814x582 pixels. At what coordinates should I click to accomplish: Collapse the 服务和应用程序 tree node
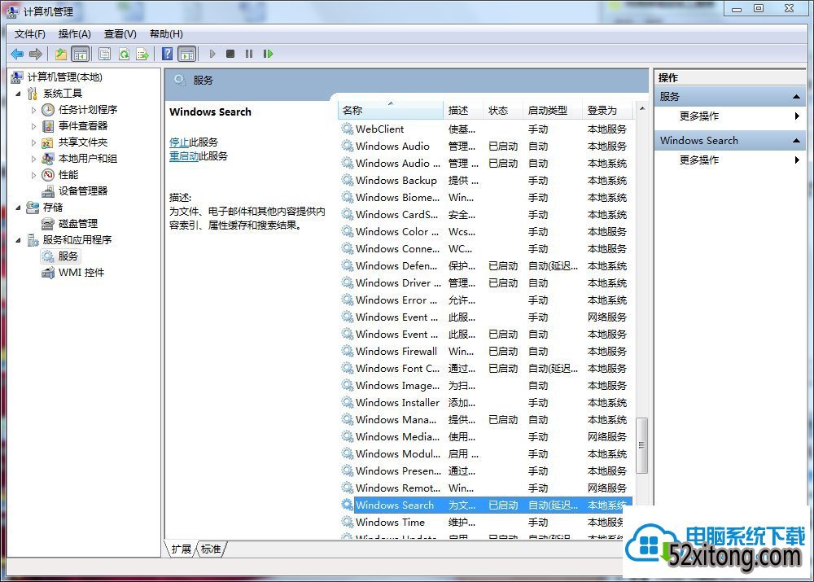click(x=19, y=240)
